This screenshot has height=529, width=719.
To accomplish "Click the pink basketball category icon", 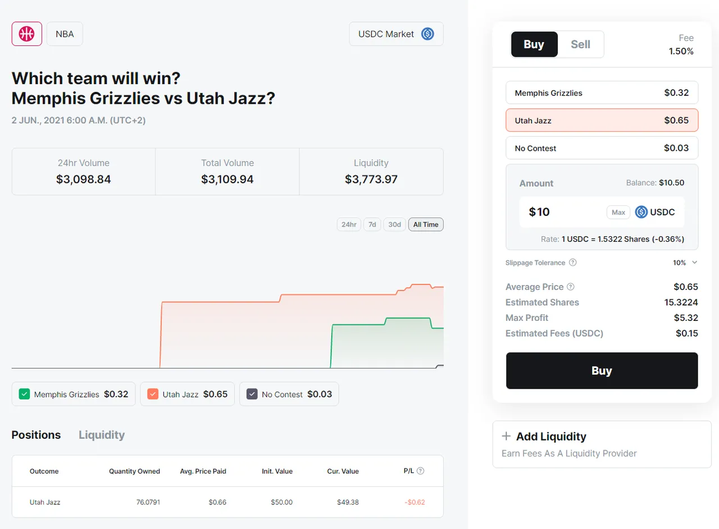I will (x=27, y=34).
